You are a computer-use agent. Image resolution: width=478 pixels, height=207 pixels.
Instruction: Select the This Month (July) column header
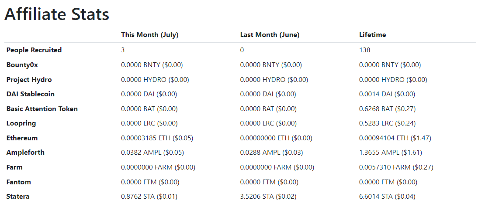tap(150, 35)
